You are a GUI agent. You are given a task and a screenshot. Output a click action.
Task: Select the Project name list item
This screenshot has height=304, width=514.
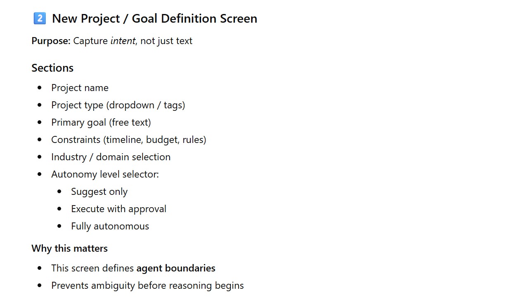pyautogui.click(x=80, y=88)
